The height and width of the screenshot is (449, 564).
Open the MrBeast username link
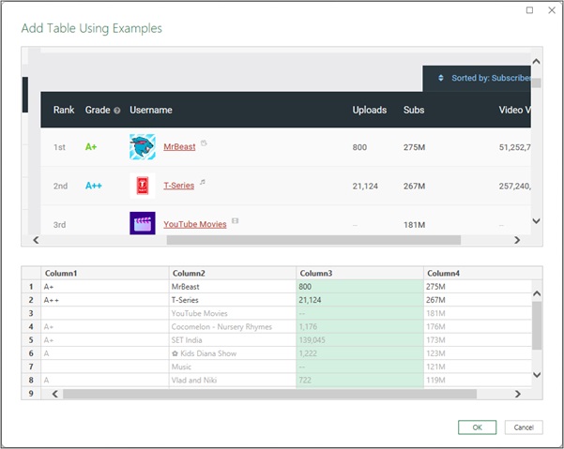pos(179,147)
